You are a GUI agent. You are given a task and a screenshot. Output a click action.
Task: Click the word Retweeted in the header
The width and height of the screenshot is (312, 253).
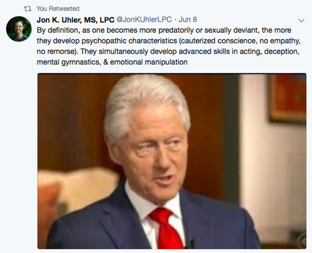click(64, 9)
